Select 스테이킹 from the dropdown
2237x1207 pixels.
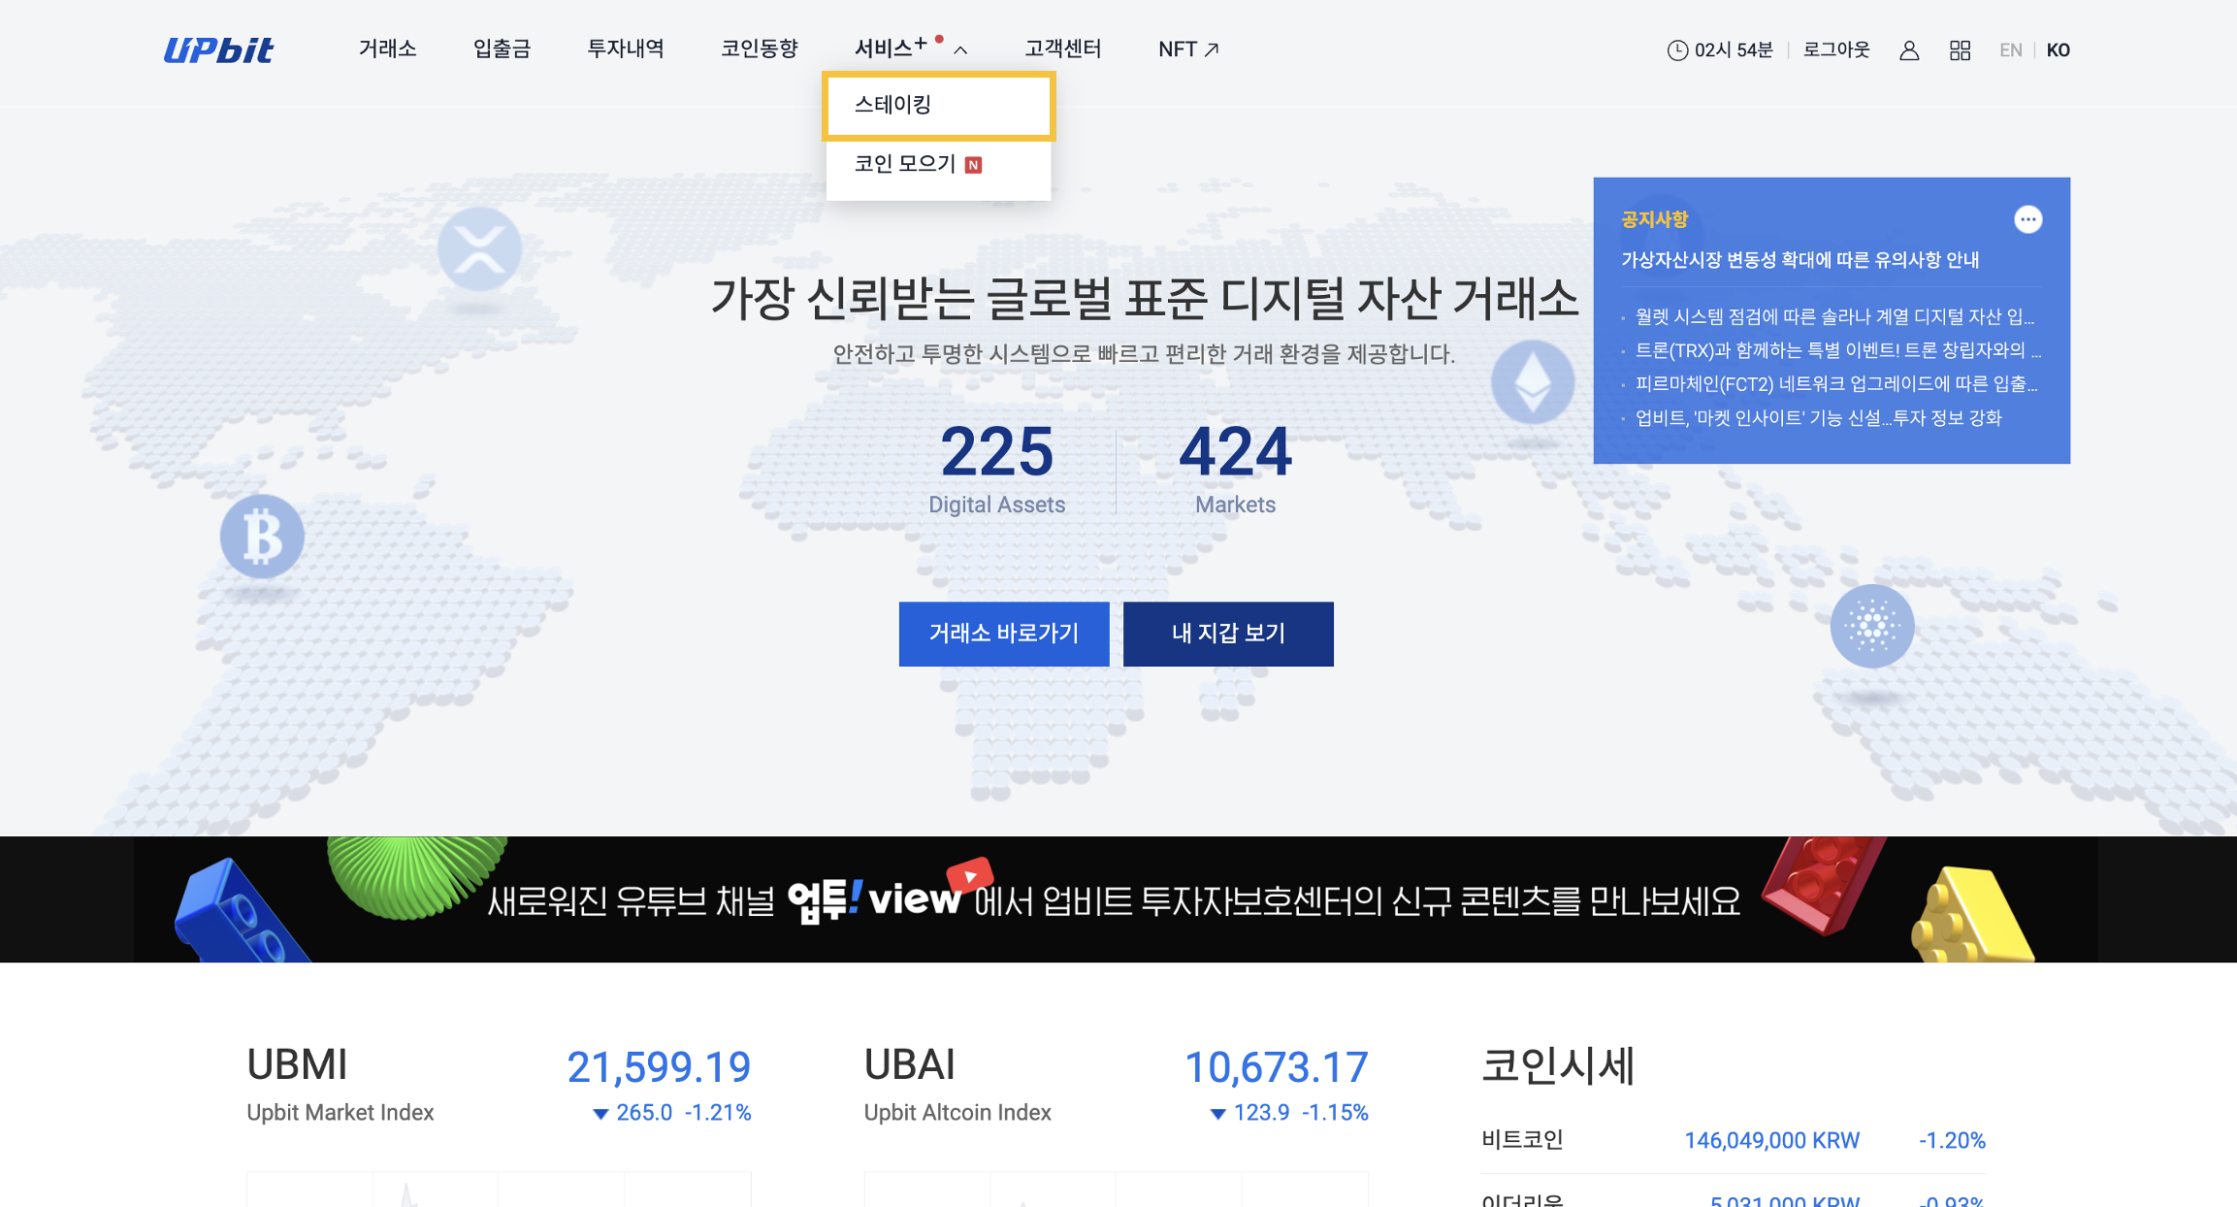click(938, 105)
